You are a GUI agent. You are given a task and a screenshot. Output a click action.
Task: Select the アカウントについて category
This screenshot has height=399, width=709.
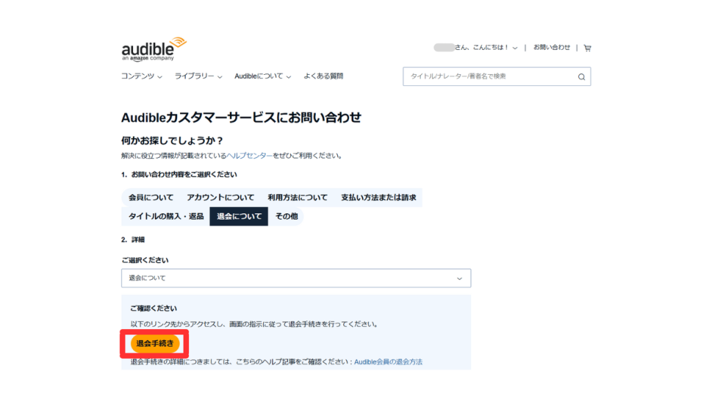point(221,197)
